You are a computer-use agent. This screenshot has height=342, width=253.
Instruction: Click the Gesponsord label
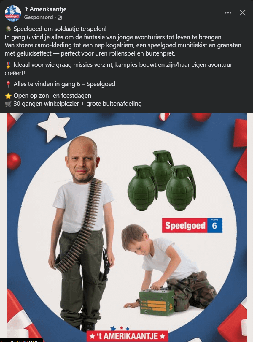[39, 17]
